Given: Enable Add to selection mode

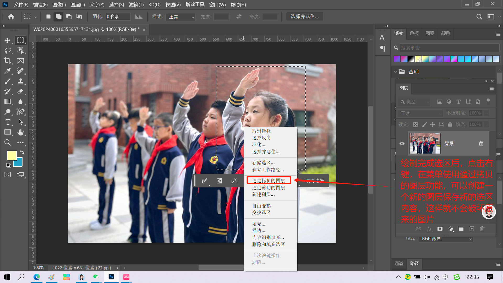Looking at the screenshot, I should coord(58,17).
